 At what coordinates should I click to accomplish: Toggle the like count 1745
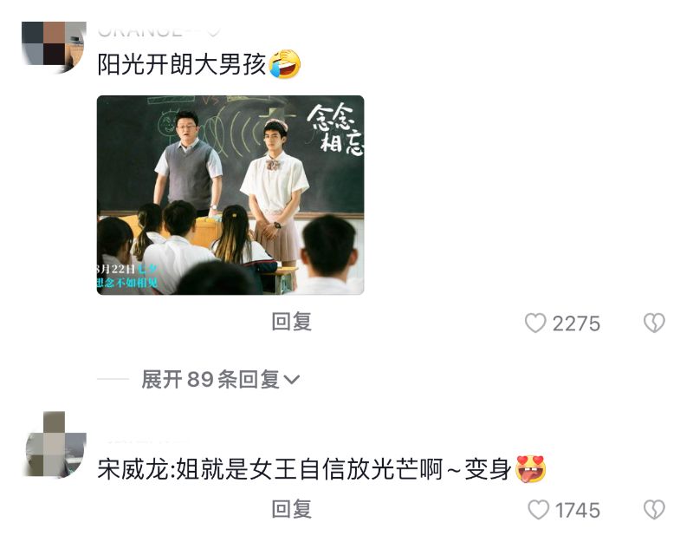577,511
